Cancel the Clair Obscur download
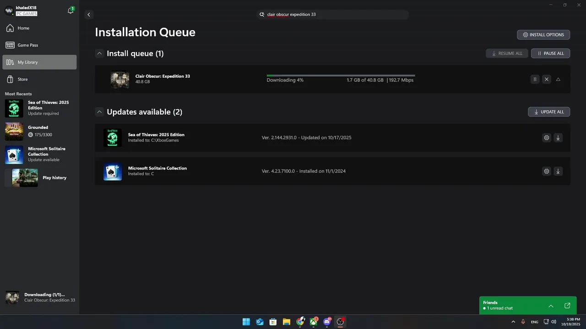 click(x=546, y=80)
